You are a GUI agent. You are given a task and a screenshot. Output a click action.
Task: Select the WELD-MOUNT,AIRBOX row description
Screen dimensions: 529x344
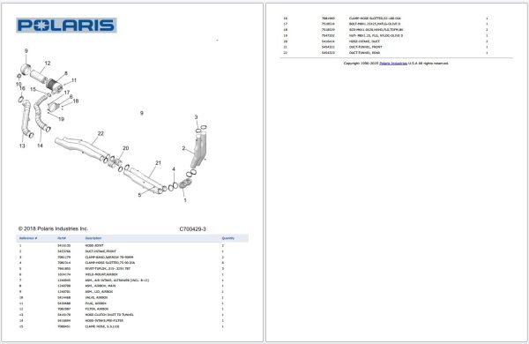101,274
